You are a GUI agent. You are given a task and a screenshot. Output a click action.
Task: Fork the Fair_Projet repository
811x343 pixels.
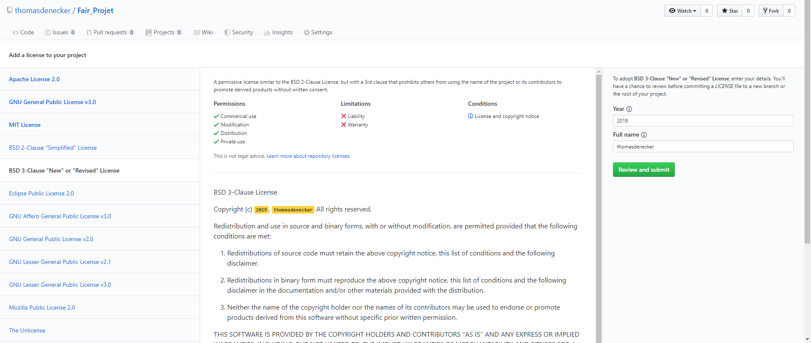(771, 11)
